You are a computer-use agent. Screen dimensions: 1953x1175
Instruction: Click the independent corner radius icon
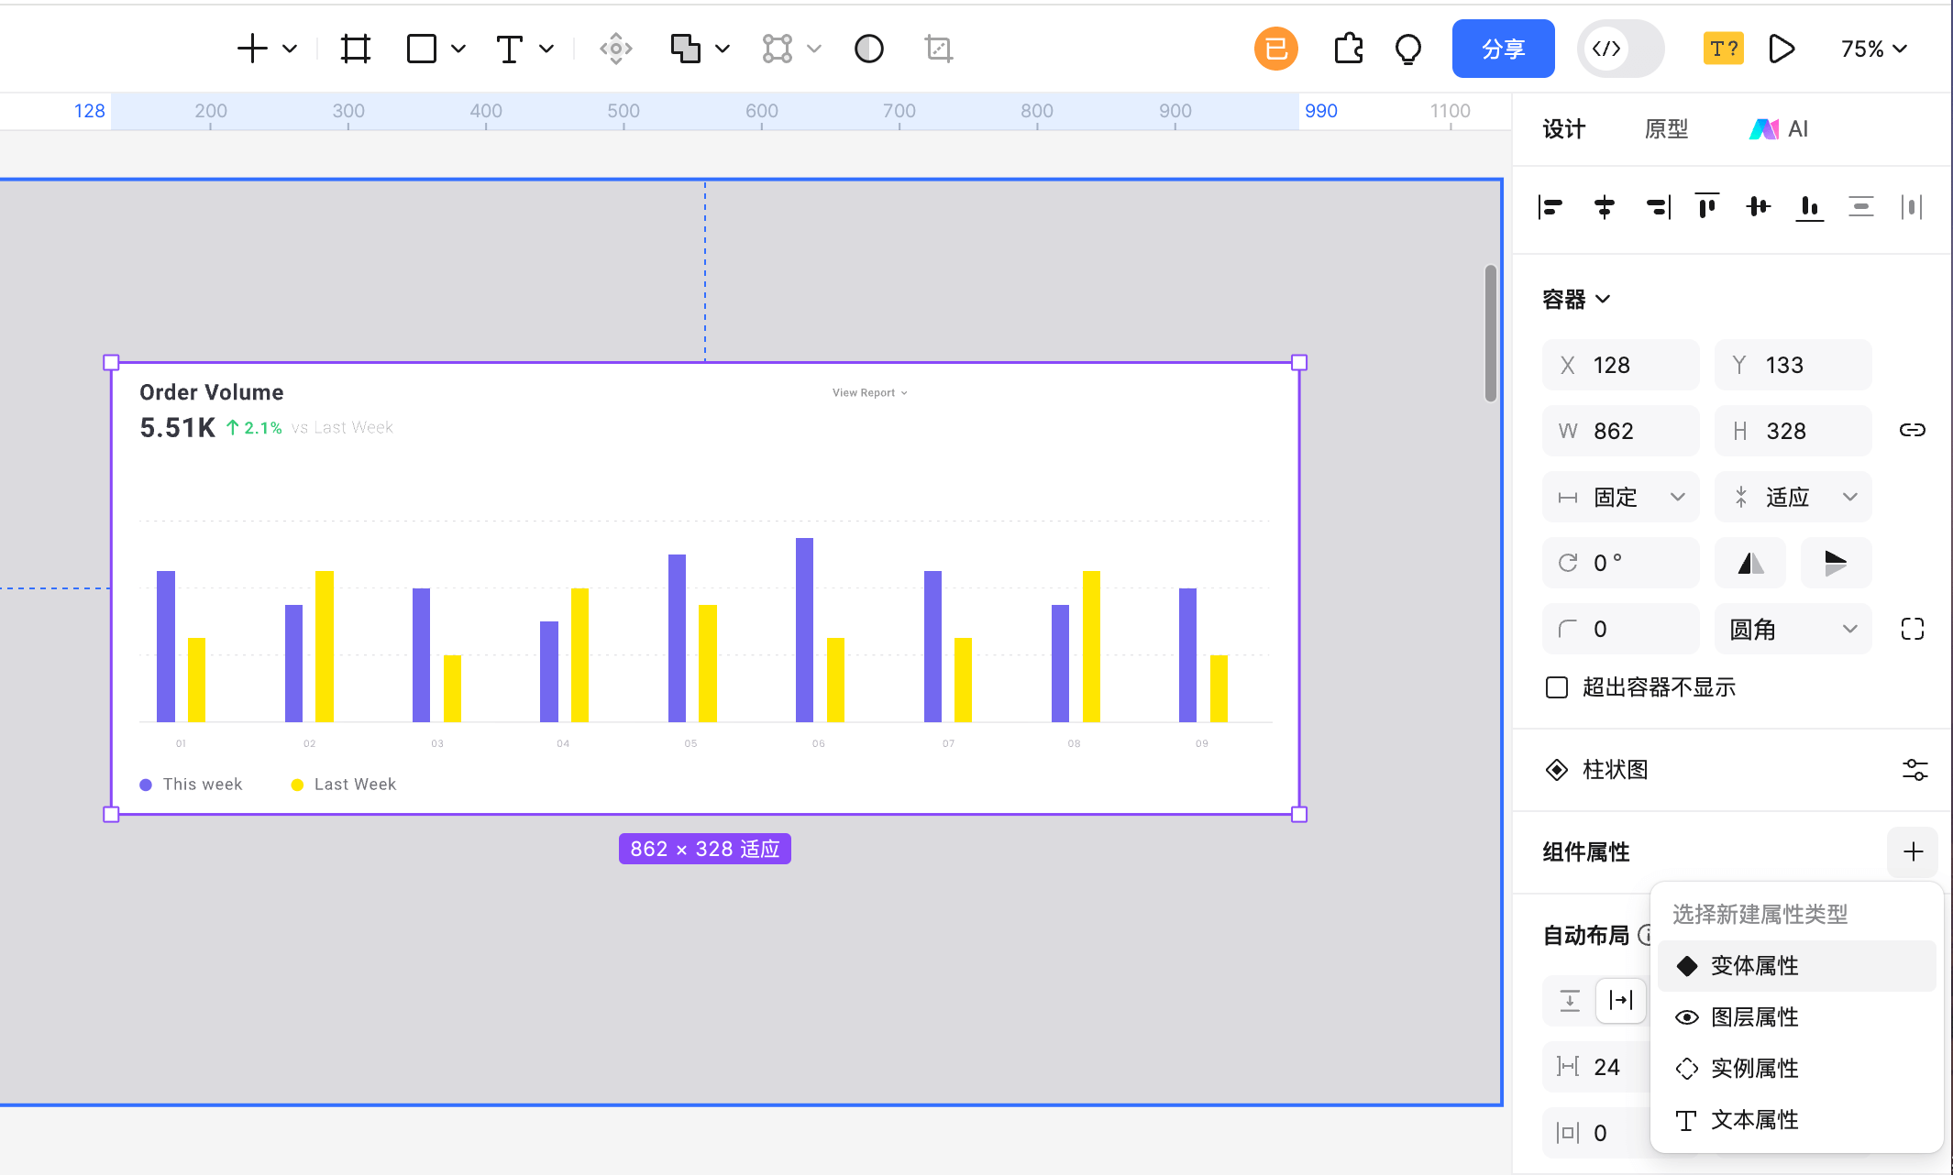coord(1912,629)
